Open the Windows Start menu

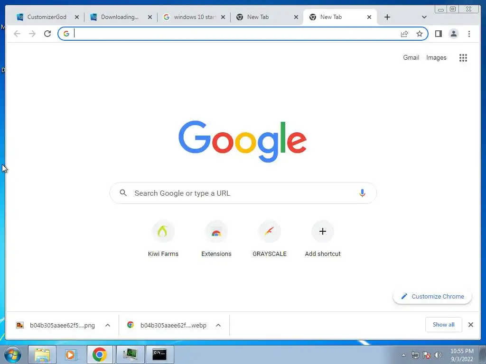tap(13, 355)
